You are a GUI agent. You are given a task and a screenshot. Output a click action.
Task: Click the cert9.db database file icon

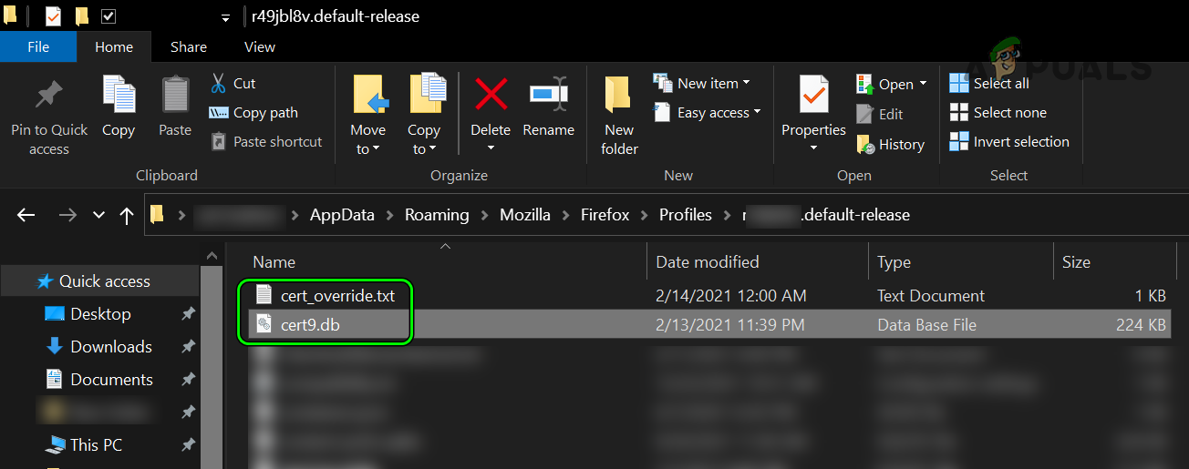point(264,324)
